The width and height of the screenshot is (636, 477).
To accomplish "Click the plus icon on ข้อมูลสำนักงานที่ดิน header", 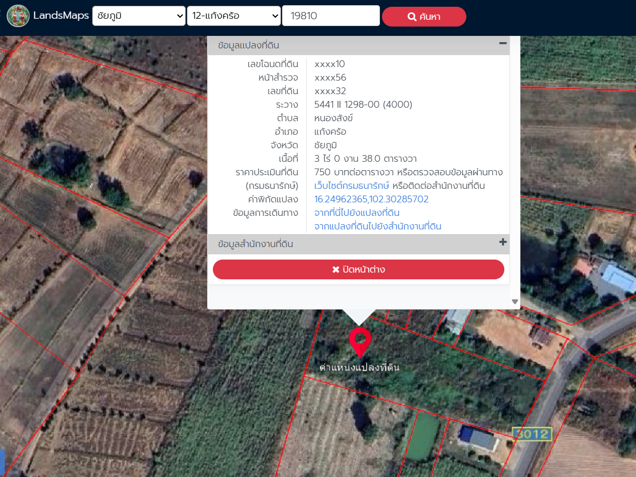I will (503, 242).
